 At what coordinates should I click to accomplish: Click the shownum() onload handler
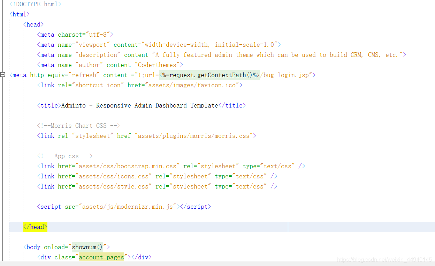[x=87, y=247]
